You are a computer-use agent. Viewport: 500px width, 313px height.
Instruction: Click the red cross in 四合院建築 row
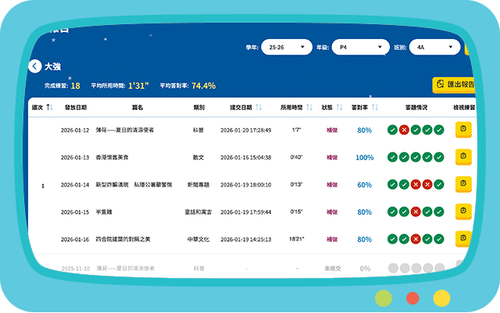point(416,239)
